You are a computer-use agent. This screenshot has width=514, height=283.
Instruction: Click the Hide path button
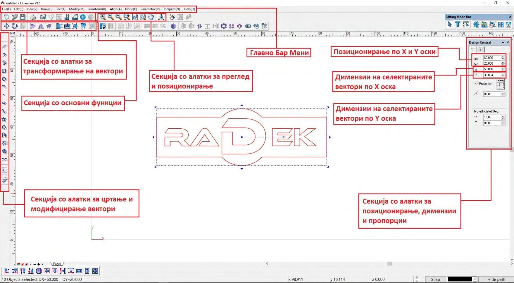click(496, 279)
